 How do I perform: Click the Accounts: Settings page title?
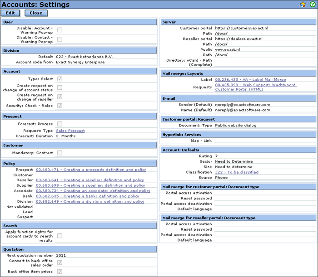tap(35, 5)
